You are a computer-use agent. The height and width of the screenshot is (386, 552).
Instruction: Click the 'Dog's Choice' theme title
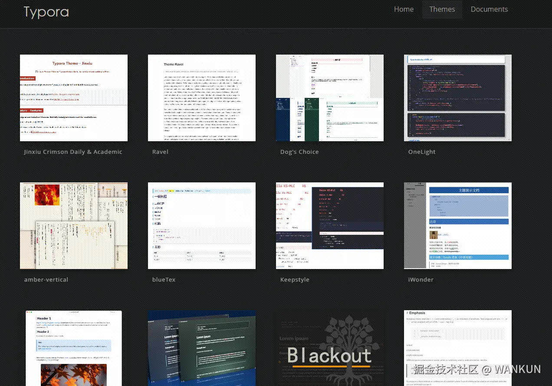pyautogui.click(x=299, y=152)
